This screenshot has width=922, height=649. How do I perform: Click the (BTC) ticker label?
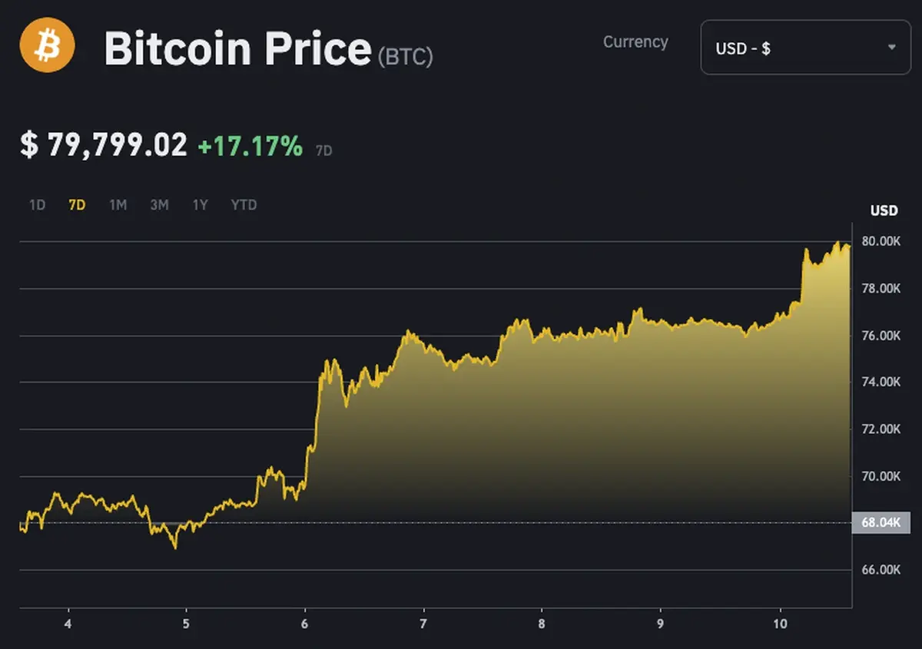coord(406,56)
